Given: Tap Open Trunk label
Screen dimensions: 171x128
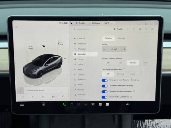Looking at the screenshot, I should tap(60, 43).
